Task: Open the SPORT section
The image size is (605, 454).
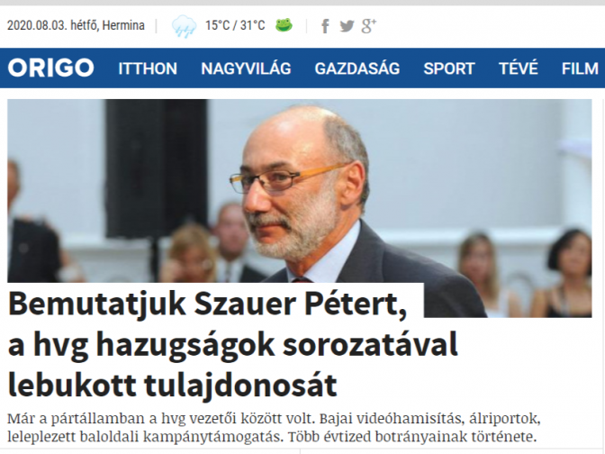Action: click(449, 68)
